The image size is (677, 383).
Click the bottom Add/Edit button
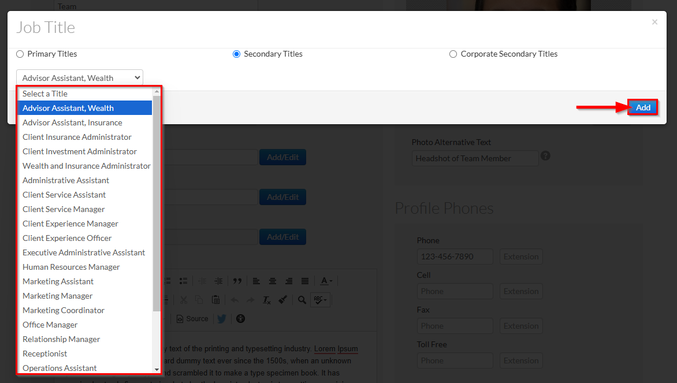(x=283, y=237)
